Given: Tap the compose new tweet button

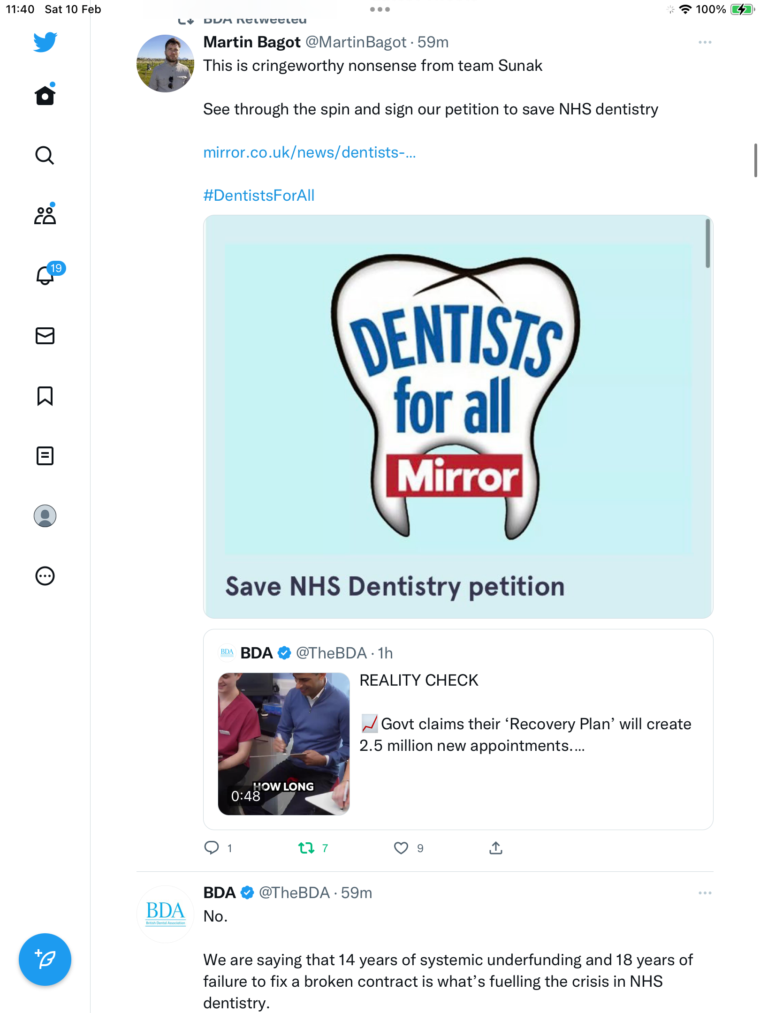Looking at the screenshot, I should point(45,960).
